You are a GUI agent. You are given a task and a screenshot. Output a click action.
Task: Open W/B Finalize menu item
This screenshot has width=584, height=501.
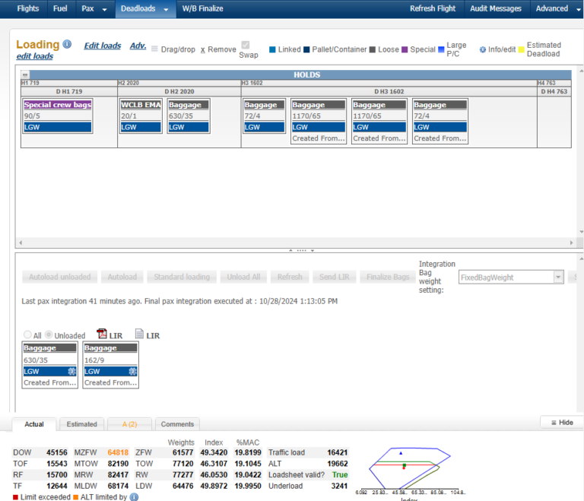[202, 8]
